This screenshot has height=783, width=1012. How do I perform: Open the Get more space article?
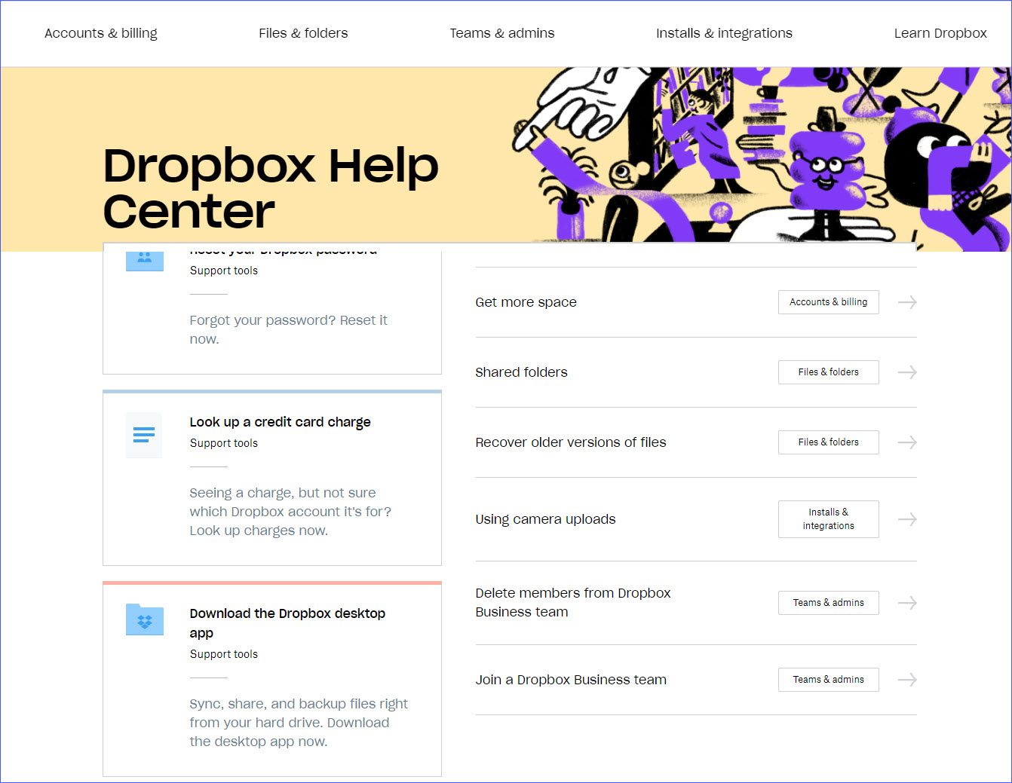[526, 302]
